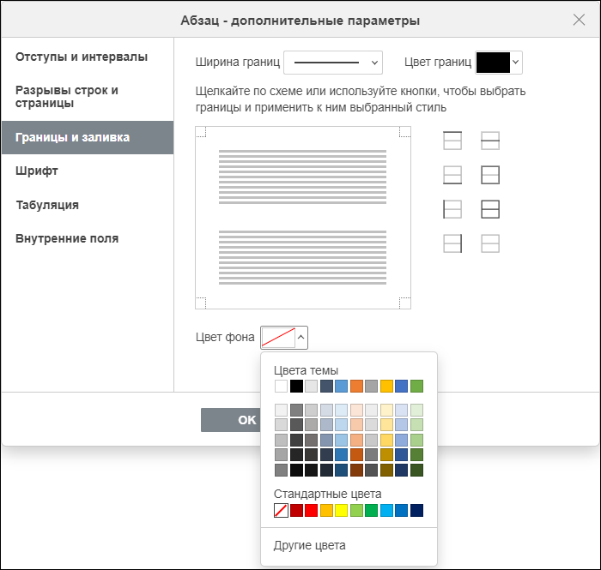601x570 pixels.
Task: Choose sky blue in Стандартные цвета
Action: click(386, 510)
